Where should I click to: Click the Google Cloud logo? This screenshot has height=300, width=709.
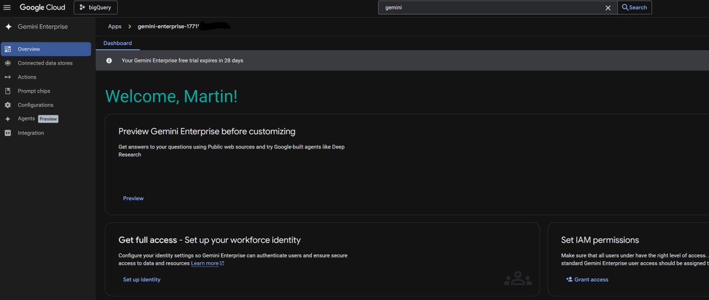tap(43, 8)
